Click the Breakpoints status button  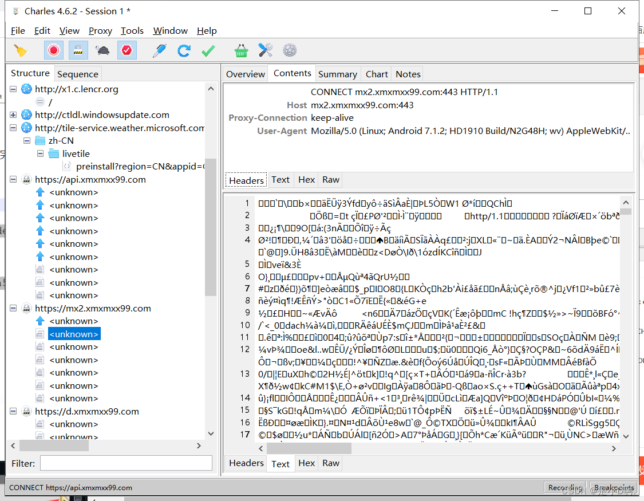[x=614, y=487]
